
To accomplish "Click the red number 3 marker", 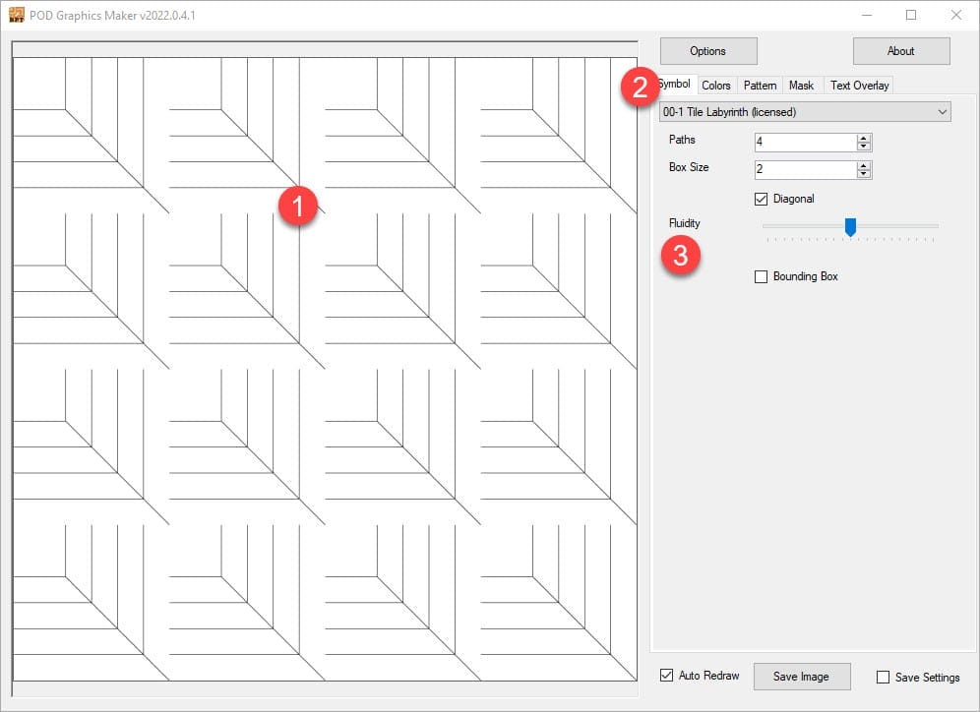I will click(680, 256).
